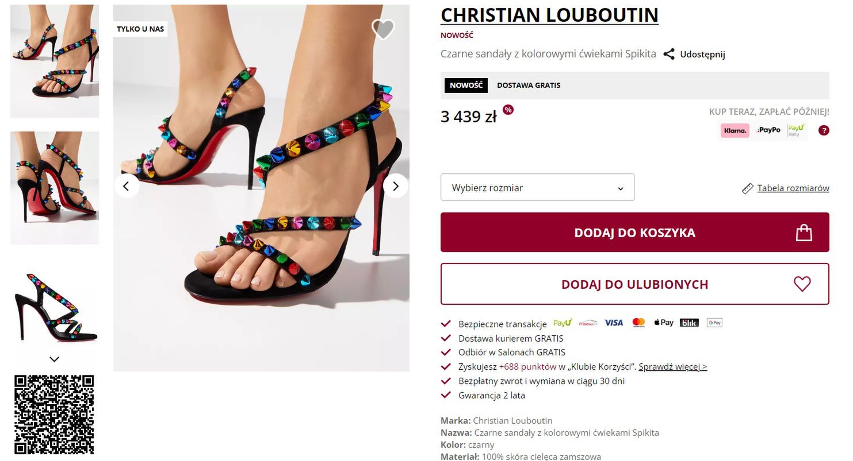Open the Tabela rozmiarów link
853x461 pixels.
tap(793, 188)
